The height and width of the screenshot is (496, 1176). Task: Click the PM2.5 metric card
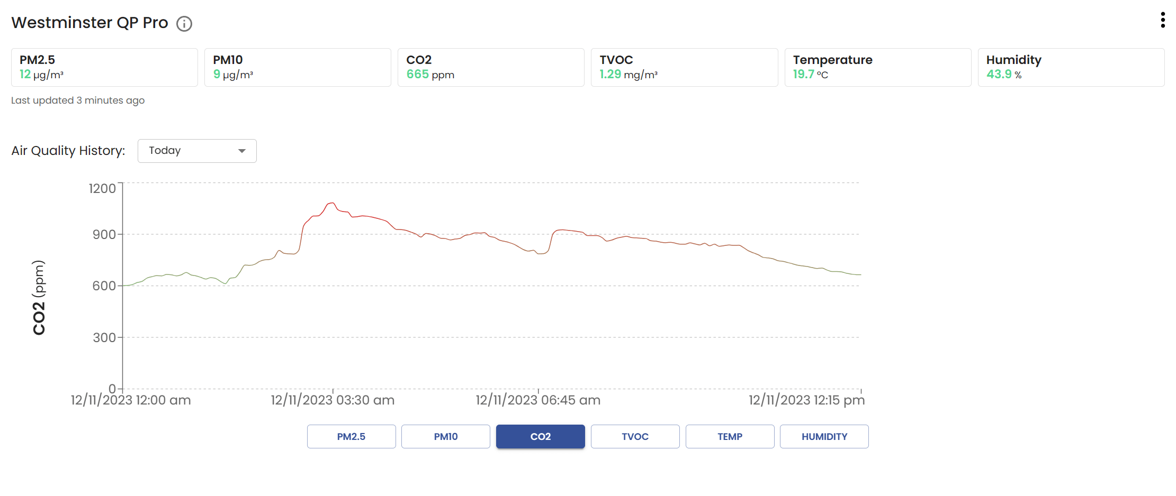click(x=104, y=67)
